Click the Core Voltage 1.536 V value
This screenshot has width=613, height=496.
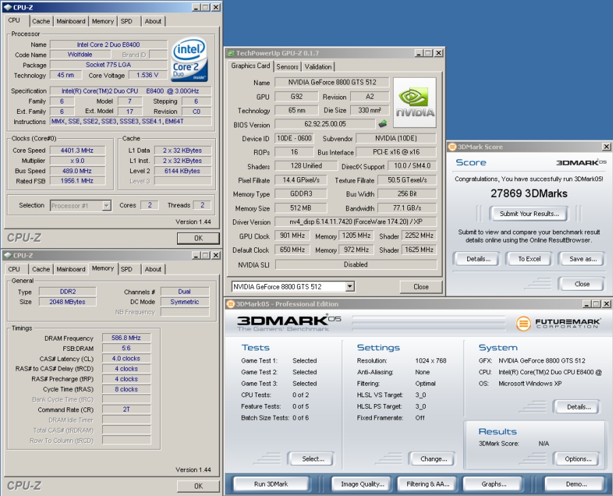147,75
